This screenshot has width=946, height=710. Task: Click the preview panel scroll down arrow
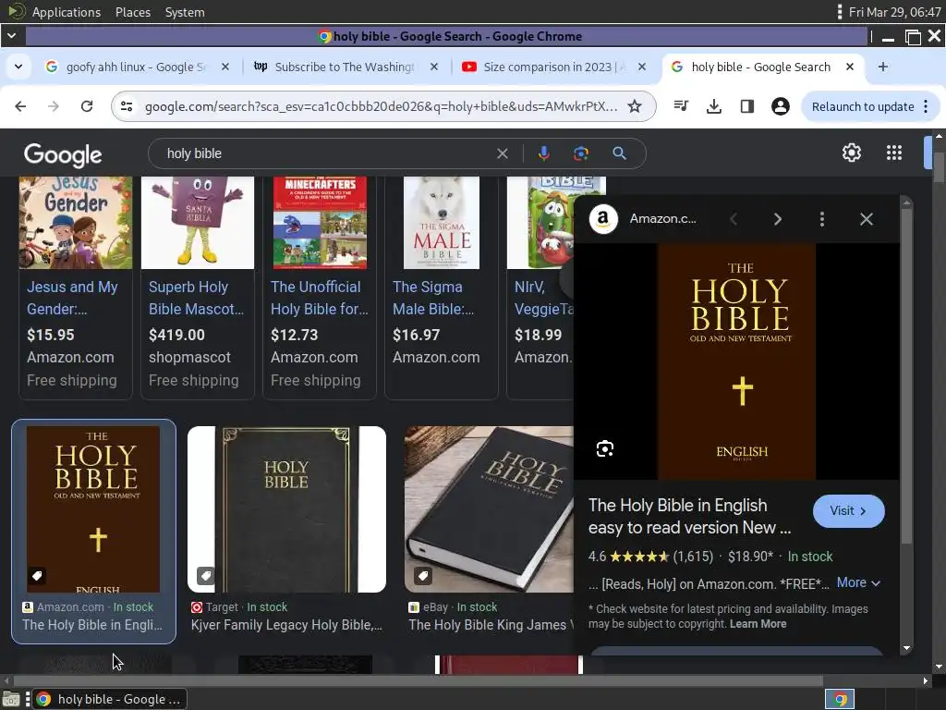(x=906, y=648)
